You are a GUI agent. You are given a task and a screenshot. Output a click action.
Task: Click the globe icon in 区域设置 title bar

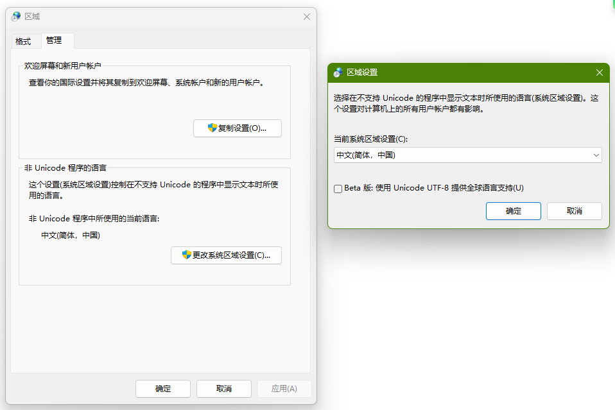pyautogui.click(x=338, y=72)
